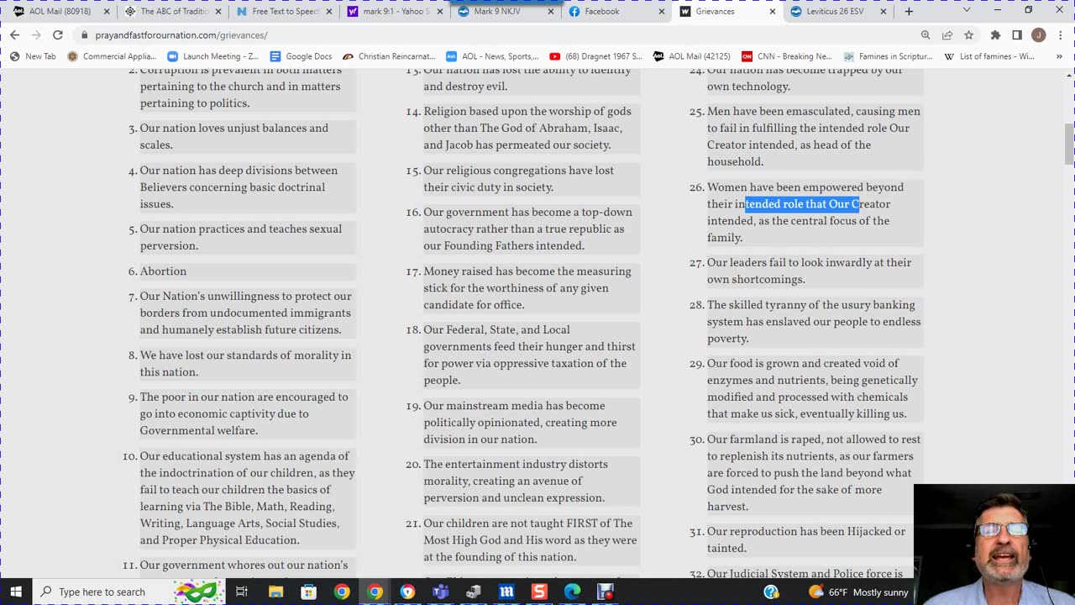Screen dimensions: 1075x605
Task: Open the Christian Reincarnat... bookmark
Action: [x=390, y=56]
